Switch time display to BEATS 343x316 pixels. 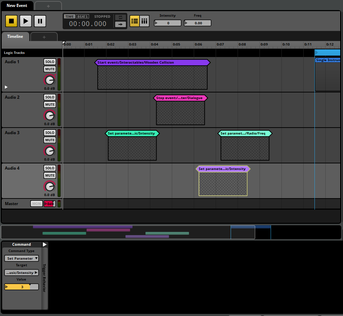tap(82, 16)
